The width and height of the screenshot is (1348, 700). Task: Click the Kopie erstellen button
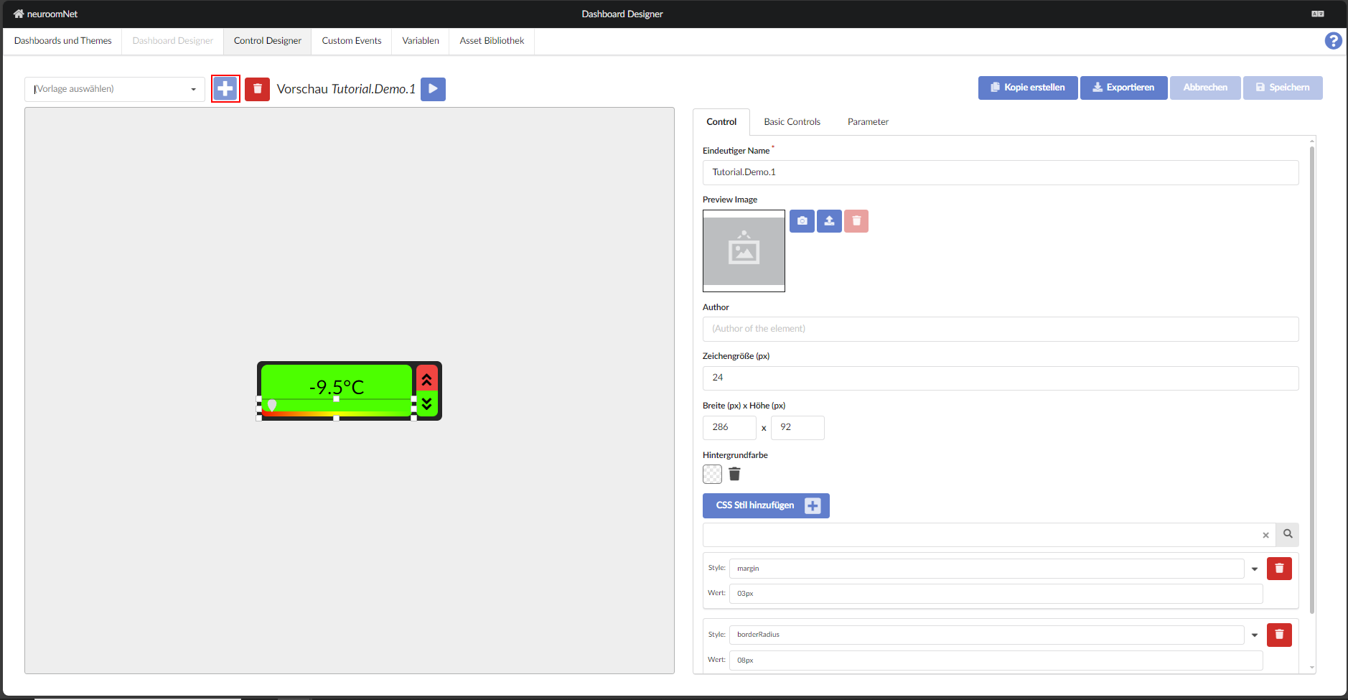click(1027, 88)
